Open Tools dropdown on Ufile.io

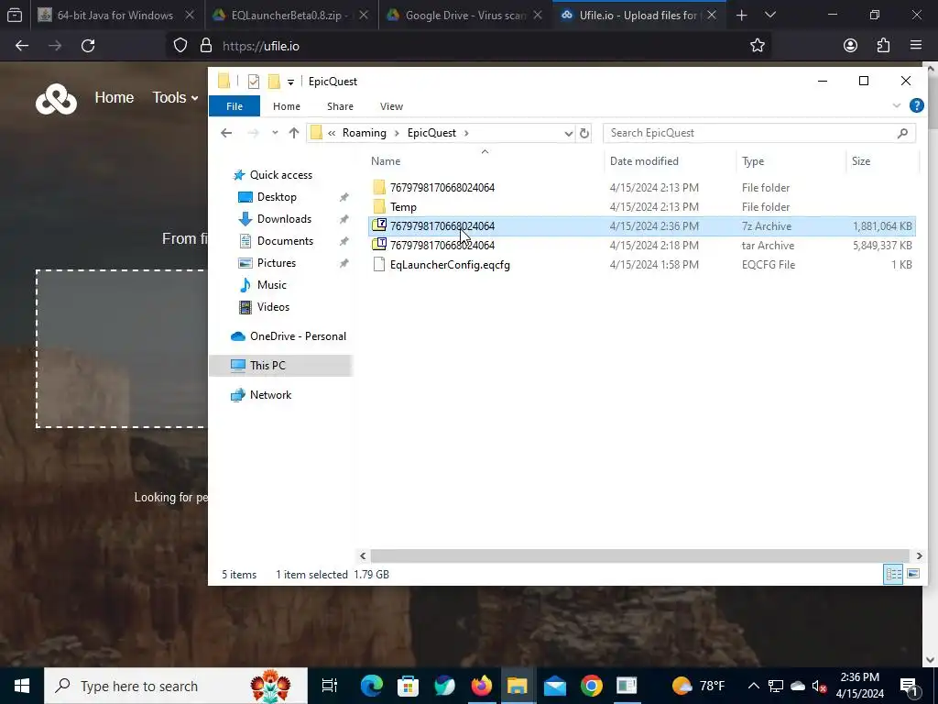coord(175,97)
